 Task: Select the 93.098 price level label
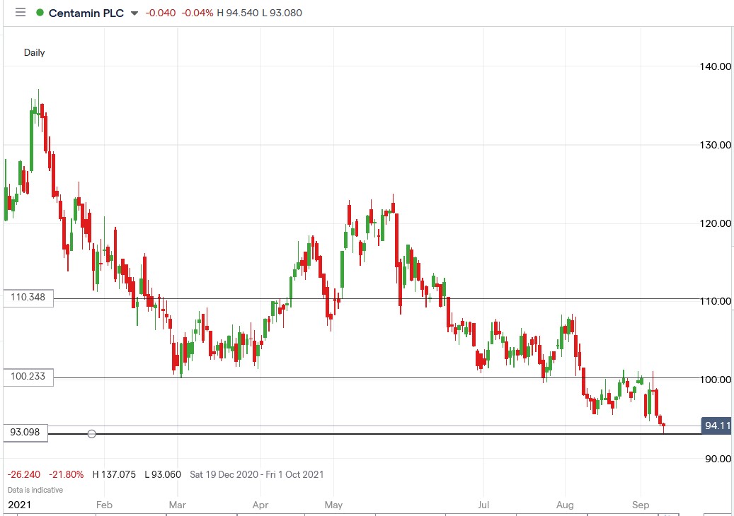pos(24,432)
